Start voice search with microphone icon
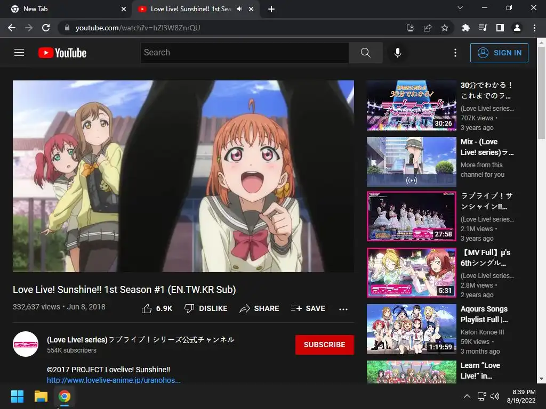Screen dimensions: 546x409 [397, 53]
